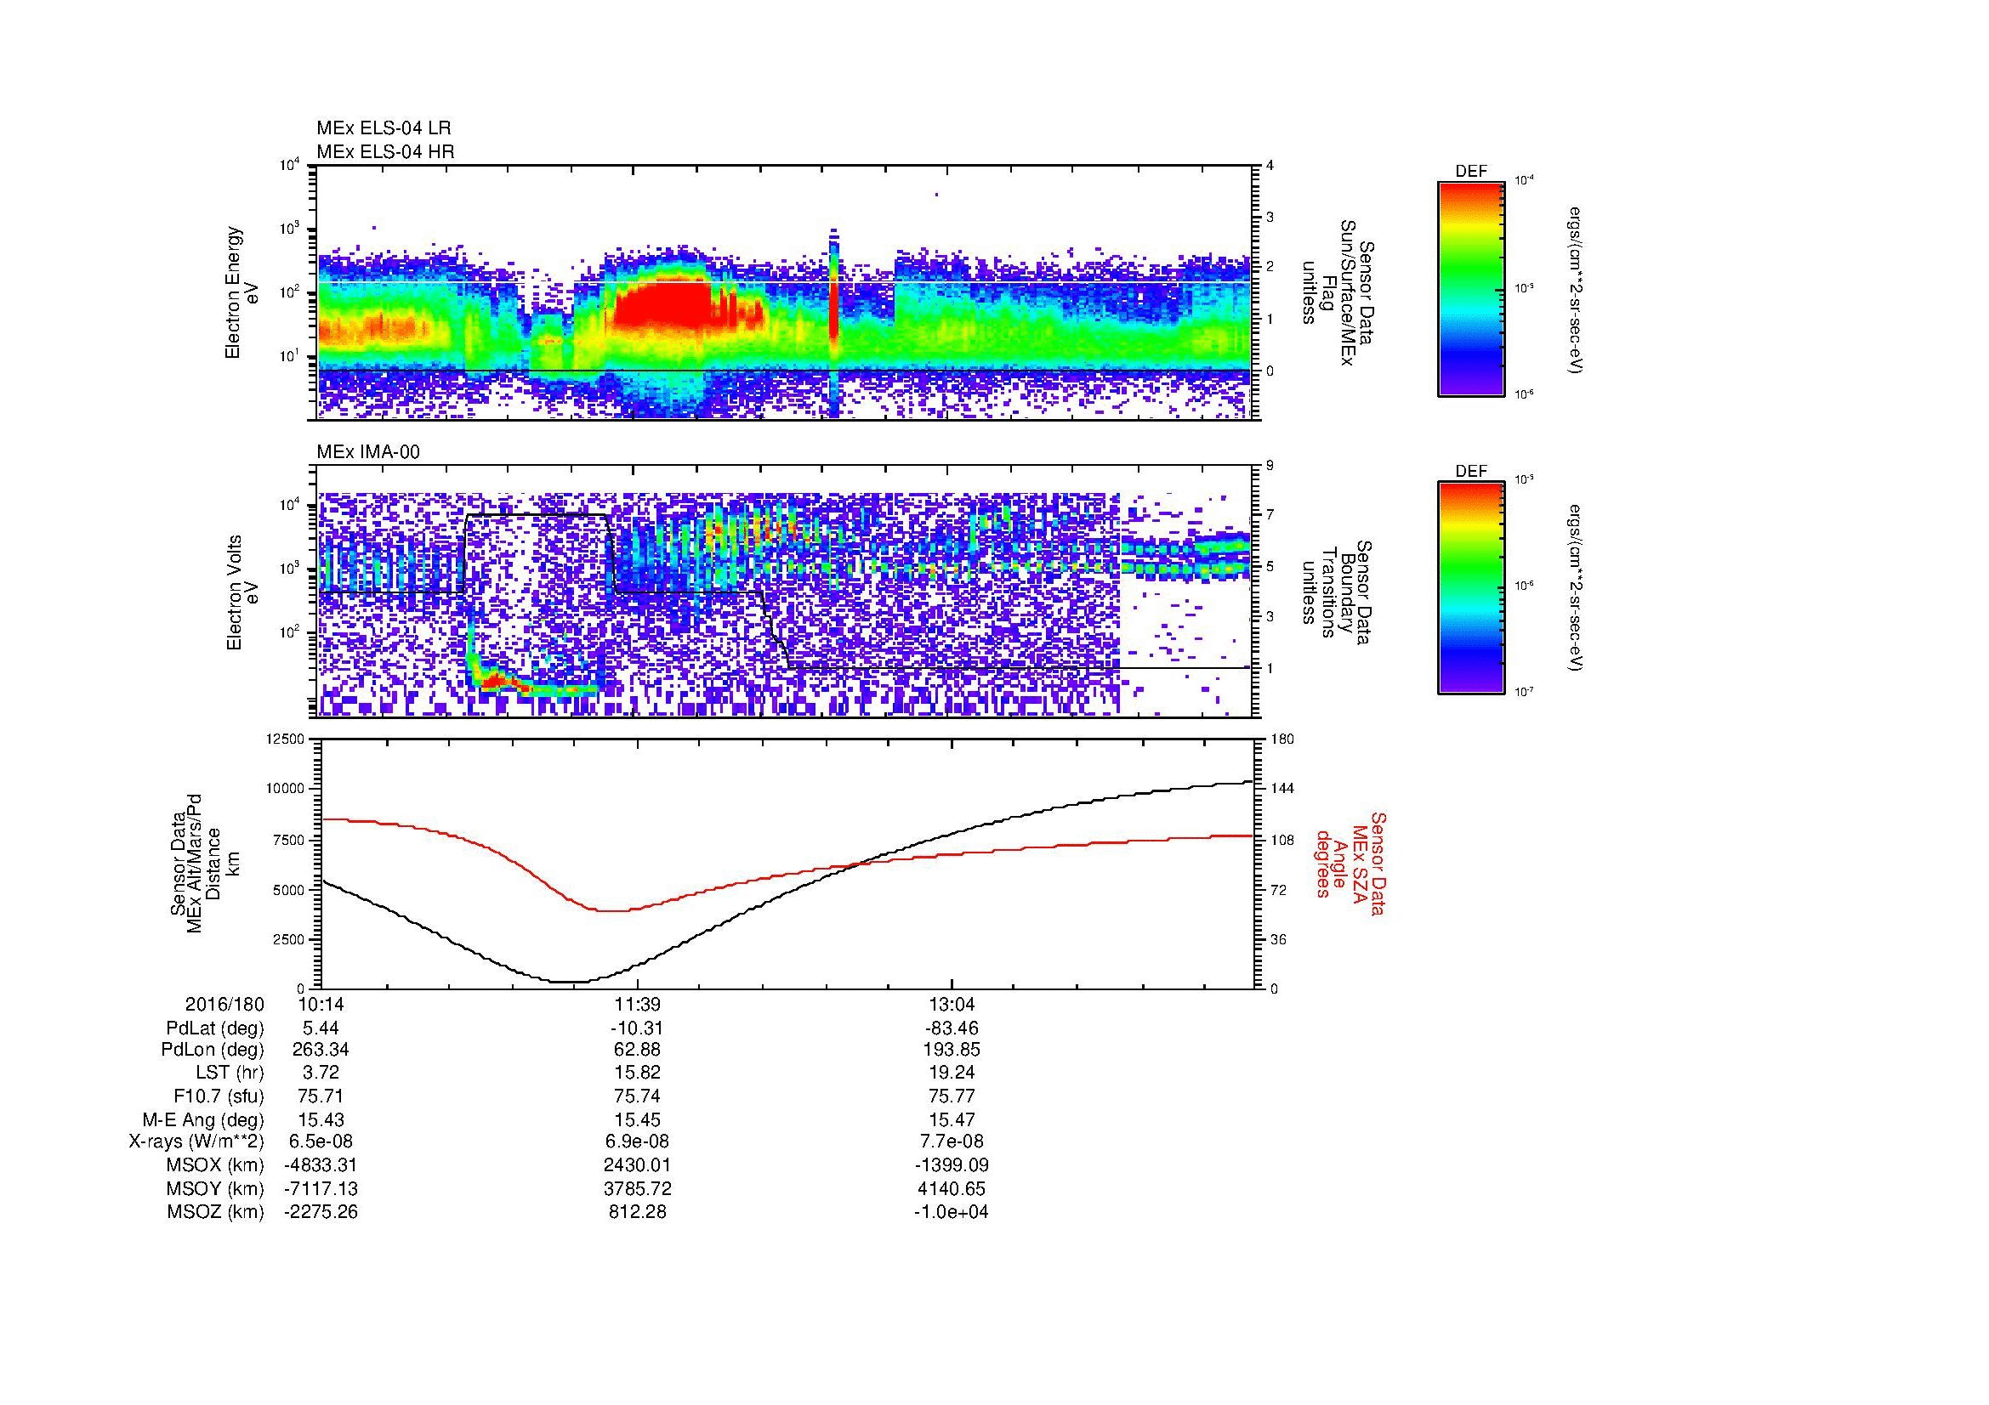This screenshot has width=1989, height=1405.
Task: Click PdLon value 263.34
Action: pos(321,1050)
